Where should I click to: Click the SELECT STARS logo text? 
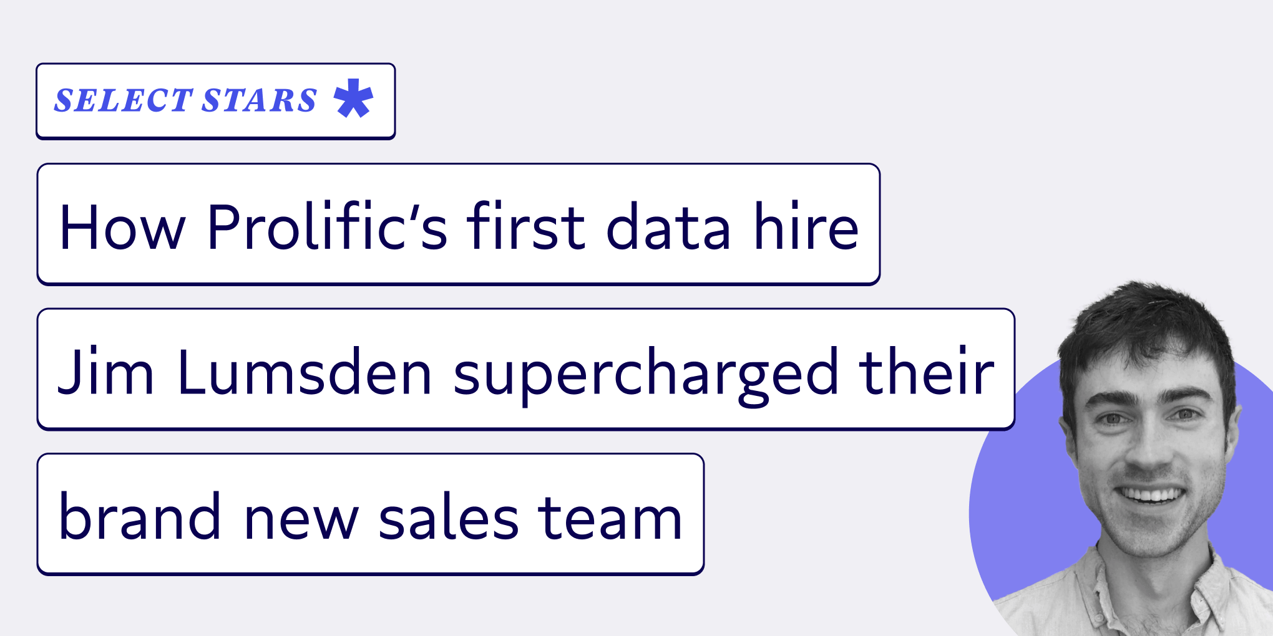(x=185, y=100)
